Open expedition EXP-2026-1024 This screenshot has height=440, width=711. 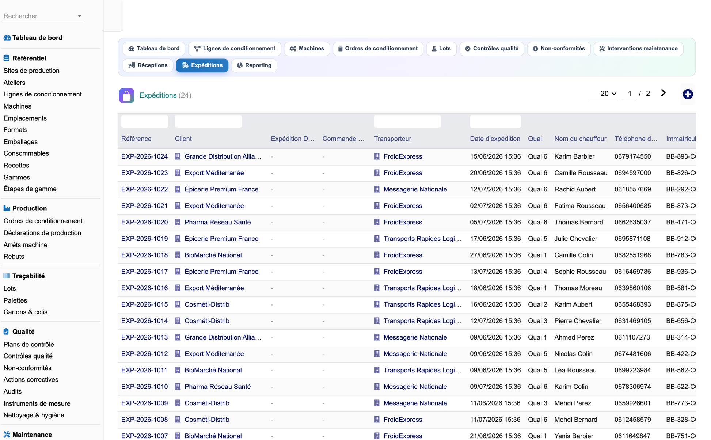click(x=144, y=156)
